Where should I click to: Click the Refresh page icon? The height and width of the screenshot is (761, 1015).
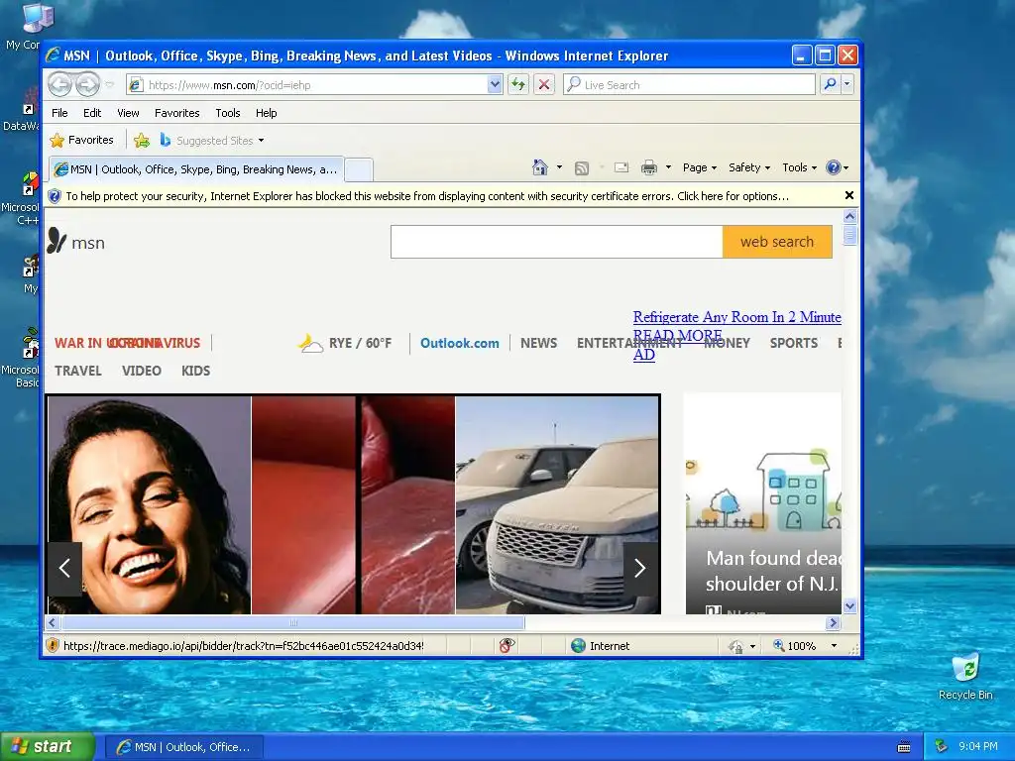pos(517,85)
